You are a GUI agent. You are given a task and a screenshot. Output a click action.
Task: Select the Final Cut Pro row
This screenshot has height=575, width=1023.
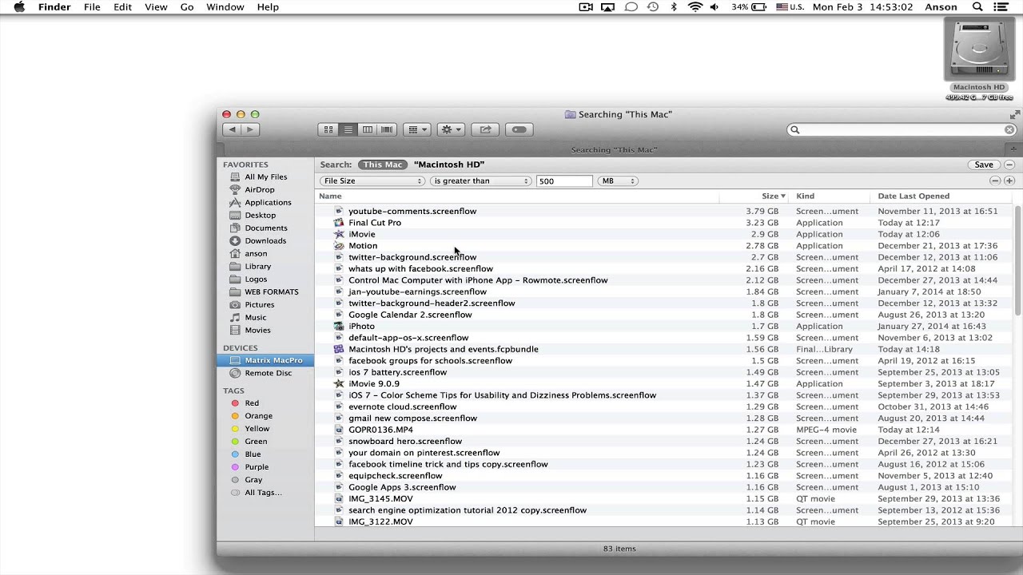[x=665, y=223]
